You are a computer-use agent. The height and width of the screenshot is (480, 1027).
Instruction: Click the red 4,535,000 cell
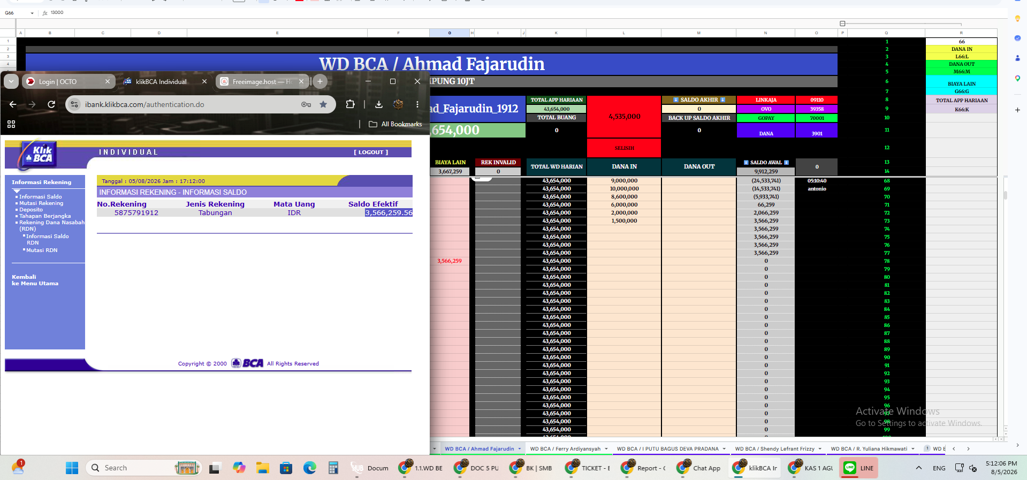coord(624,117)
